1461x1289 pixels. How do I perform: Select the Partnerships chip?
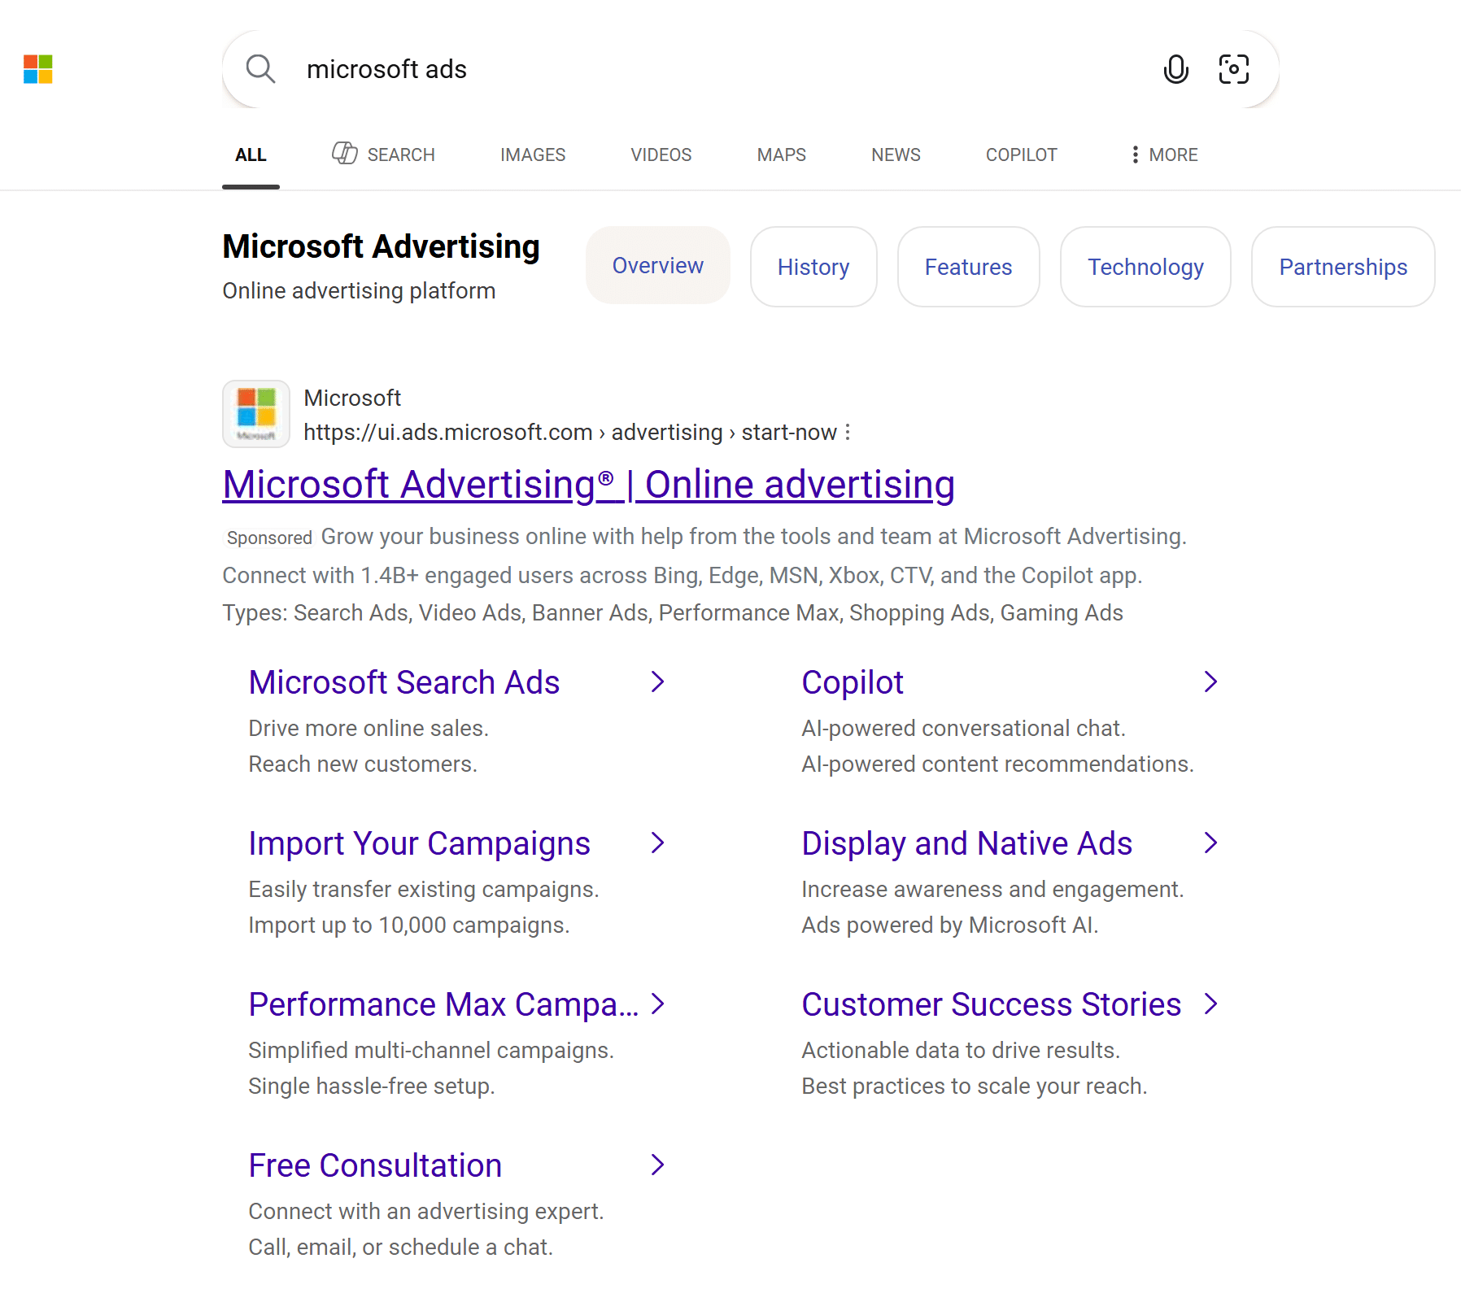point(1343,267)
